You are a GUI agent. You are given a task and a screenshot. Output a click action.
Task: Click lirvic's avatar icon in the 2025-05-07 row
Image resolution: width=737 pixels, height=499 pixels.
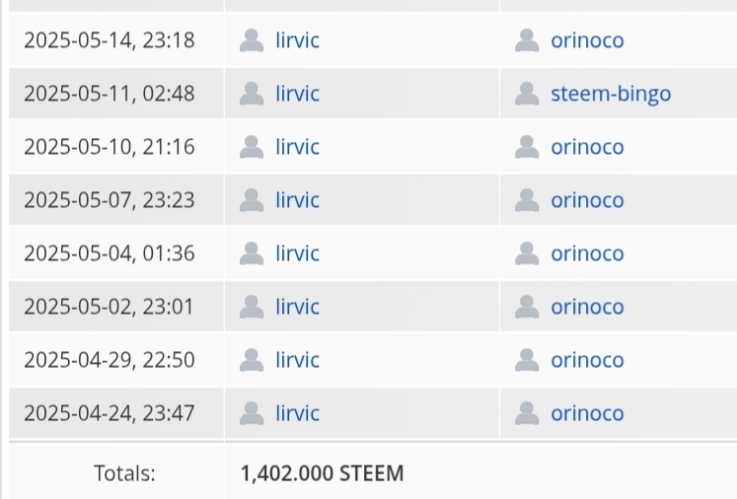[x=252, y=200]
